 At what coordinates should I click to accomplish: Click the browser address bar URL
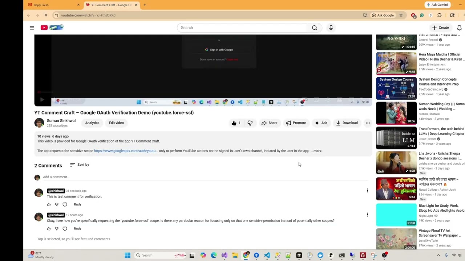88,15
